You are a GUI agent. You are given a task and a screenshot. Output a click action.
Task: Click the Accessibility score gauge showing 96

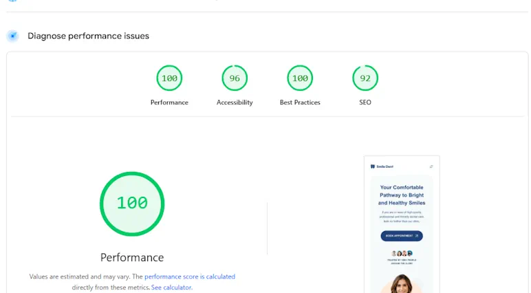point(235,78)
